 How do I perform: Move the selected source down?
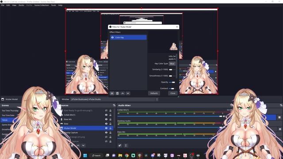point(83,145)
